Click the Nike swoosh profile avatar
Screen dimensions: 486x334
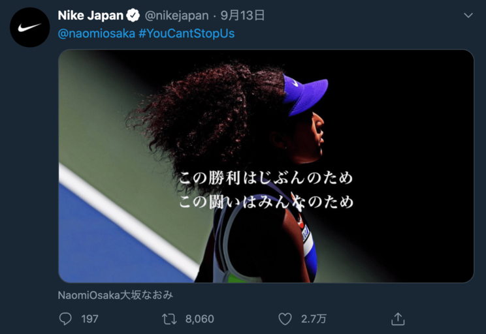[30, 27]
